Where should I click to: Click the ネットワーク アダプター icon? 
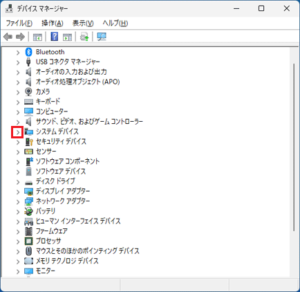click(28, 201)
